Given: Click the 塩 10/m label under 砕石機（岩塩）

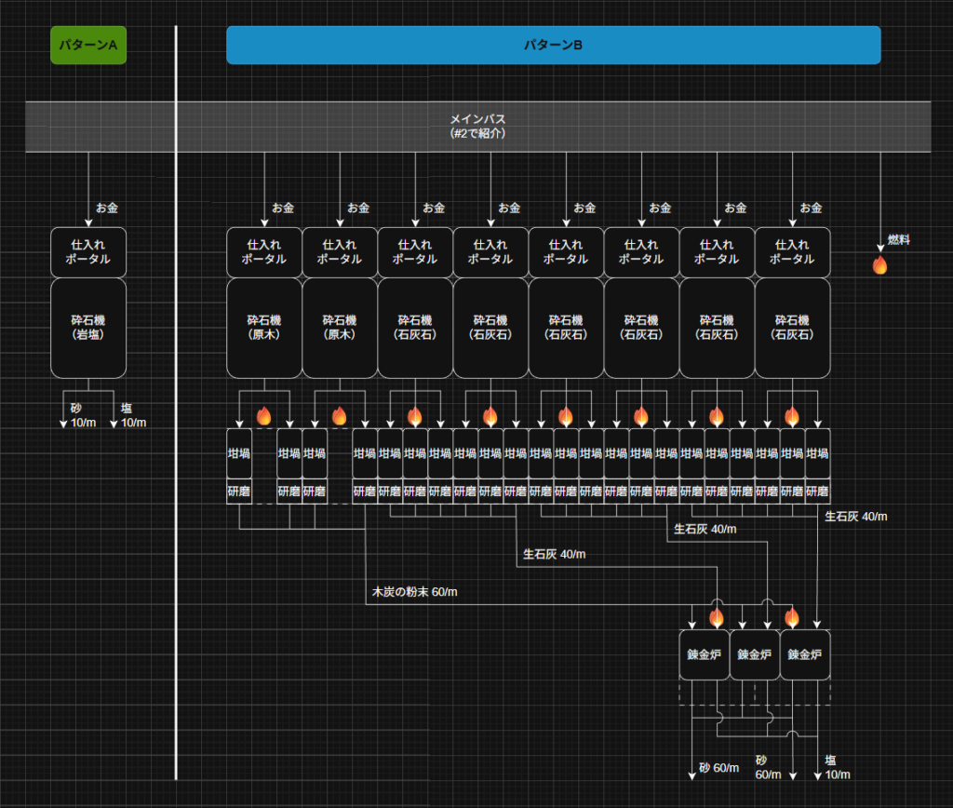Looking at the screenshot, I should tap(133, 415).
